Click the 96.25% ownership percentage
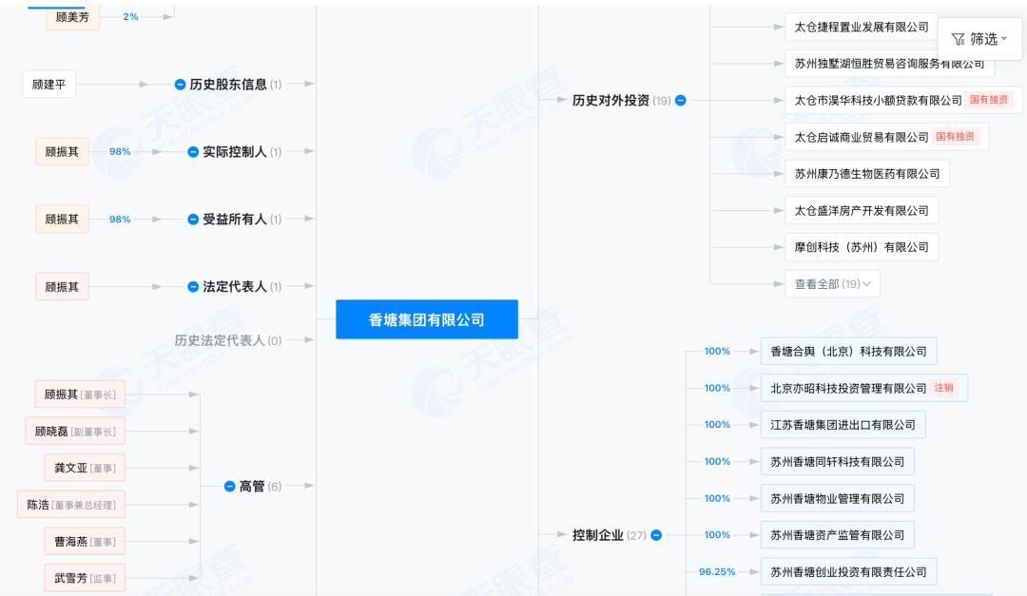The width and height of the screenshot is (1027, 596). pos(717,572)
